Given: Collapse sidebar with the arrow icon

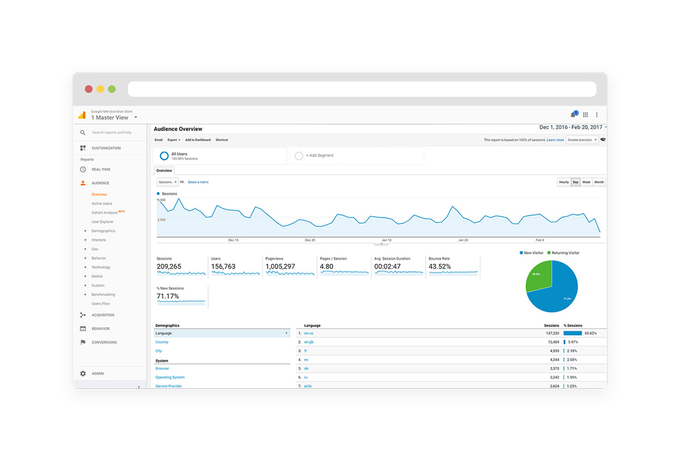Looking at the screenshot, I should coord(138,387).
